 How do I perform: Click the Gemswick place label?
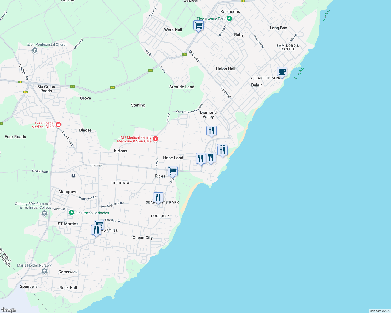pos(68,272)
